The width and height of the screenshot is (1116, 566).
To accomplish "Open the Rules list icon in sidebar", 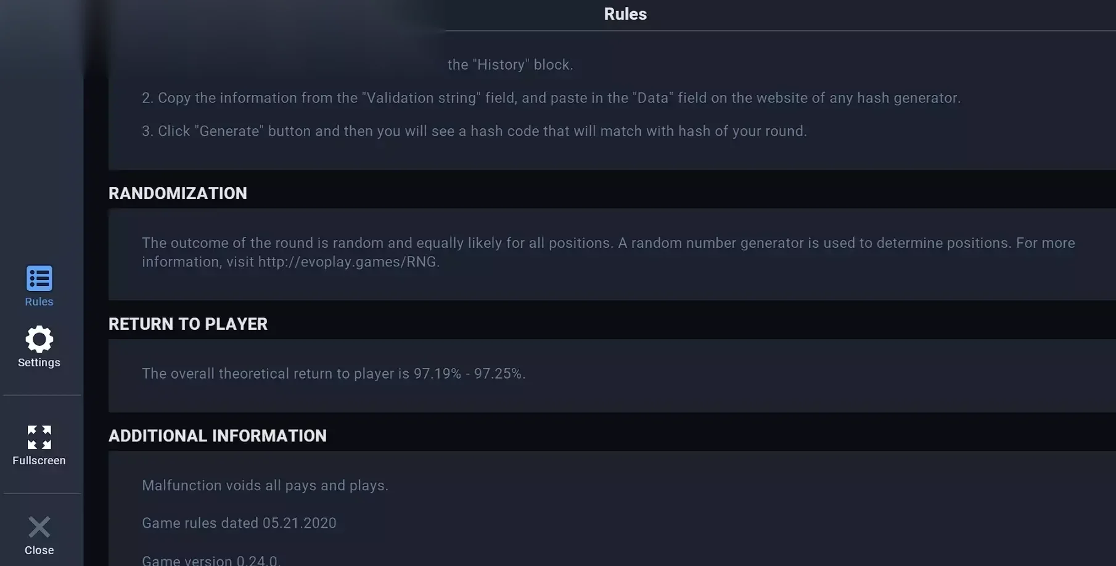I will (x=39, y=278).
